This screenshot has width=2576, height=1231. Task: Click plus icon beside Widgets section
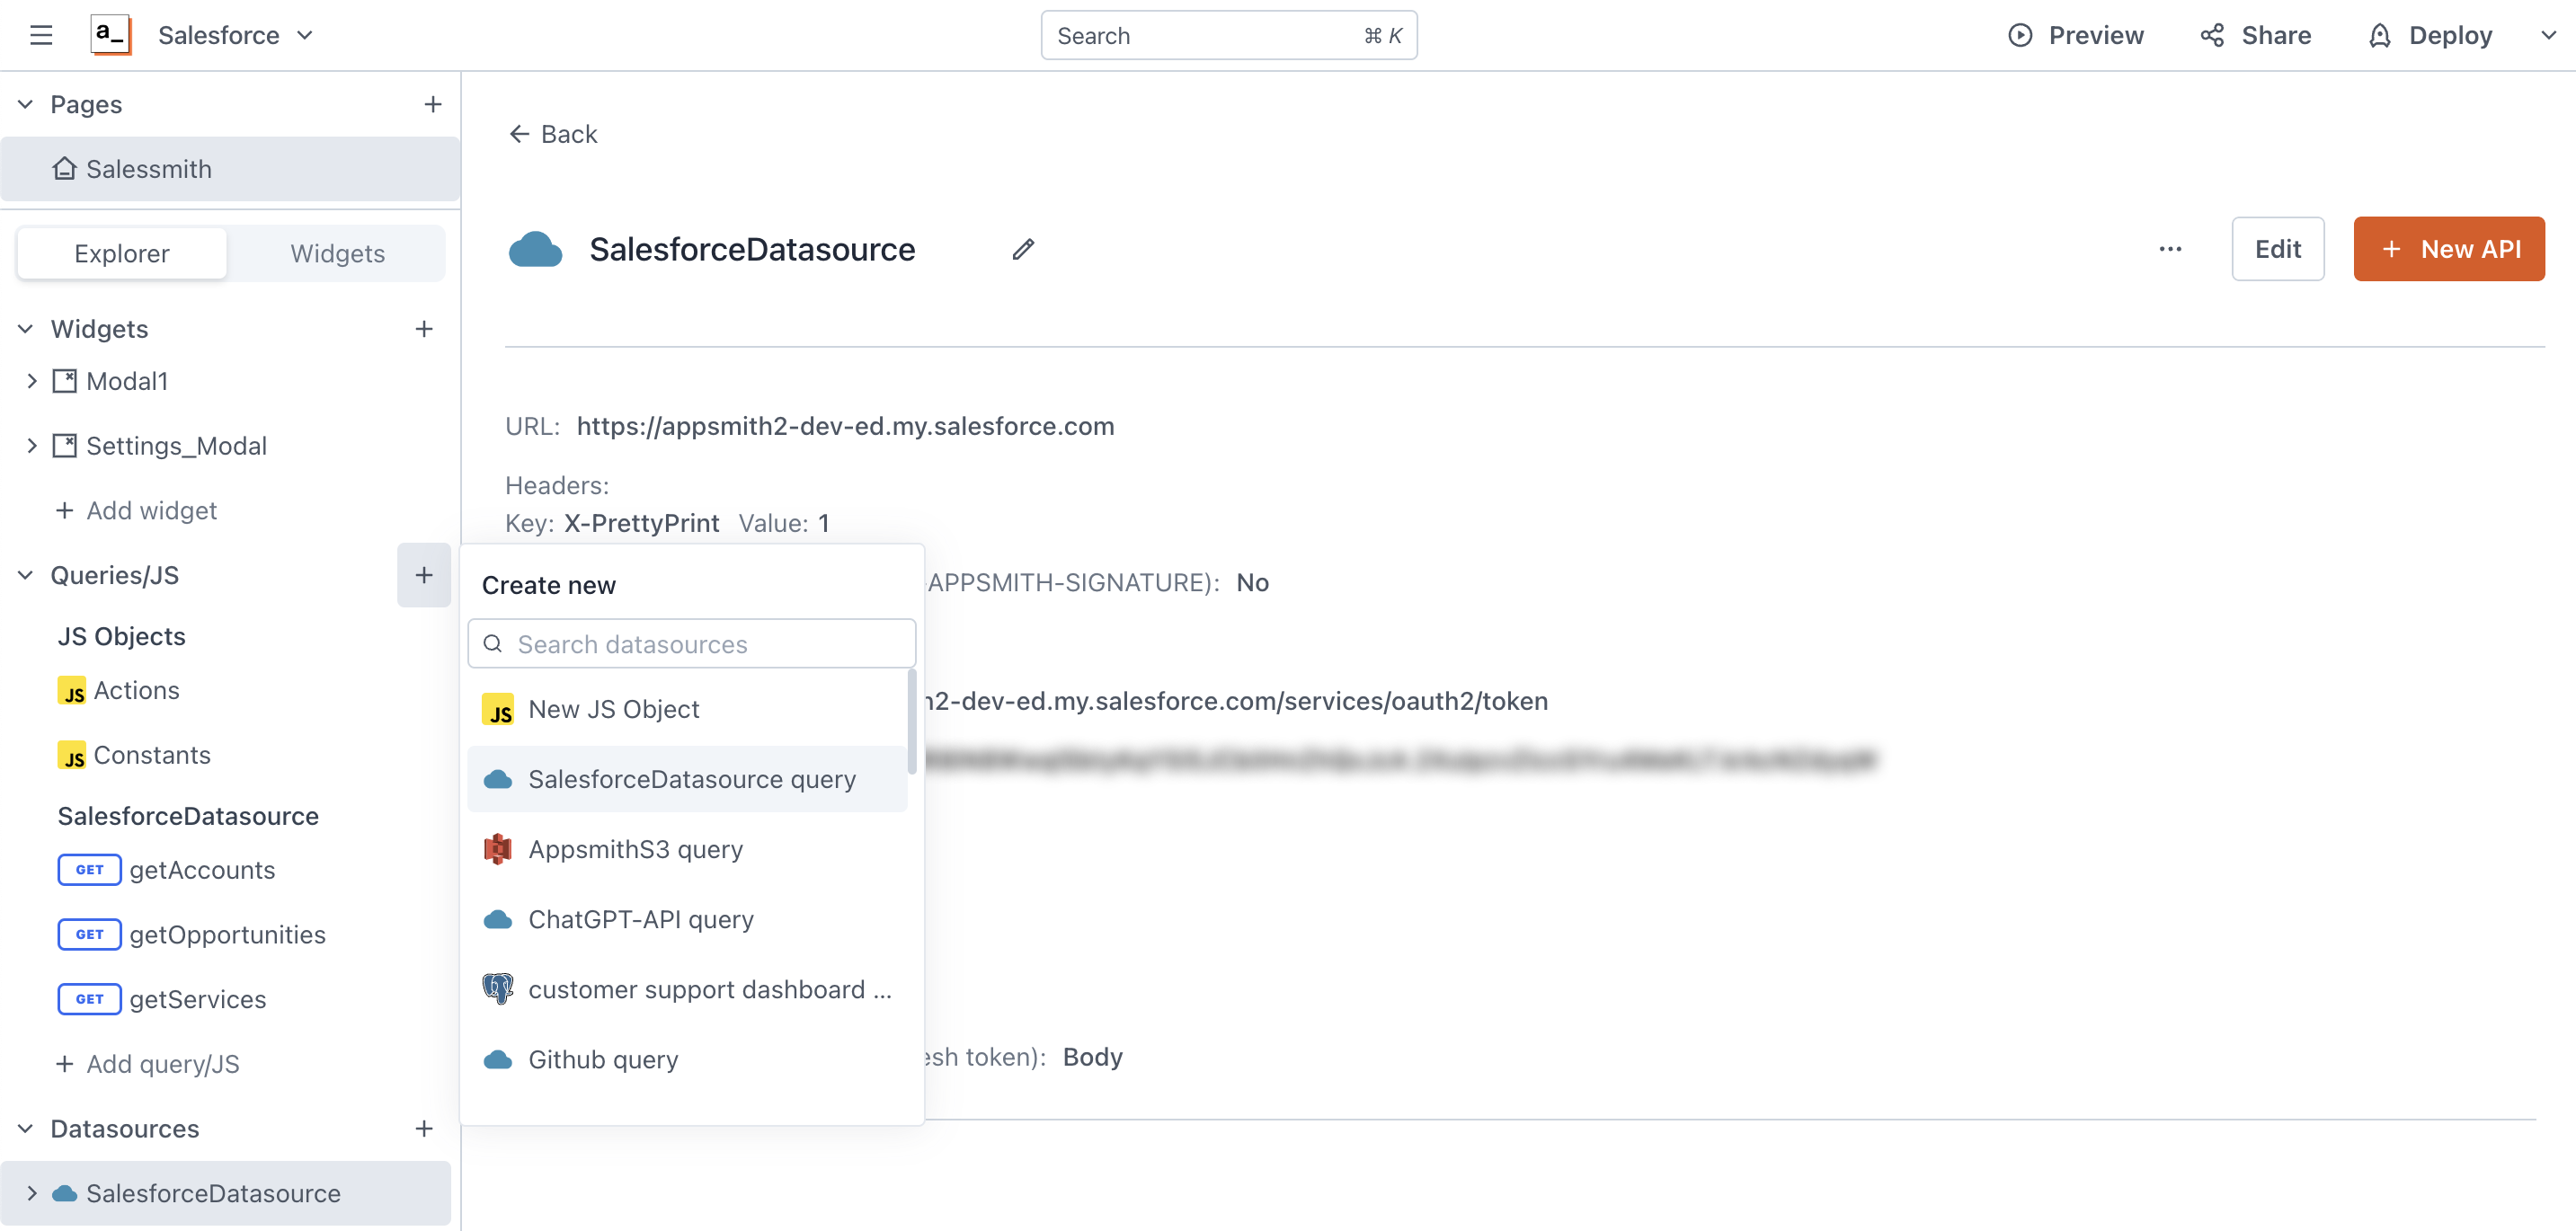pos(424,329)
